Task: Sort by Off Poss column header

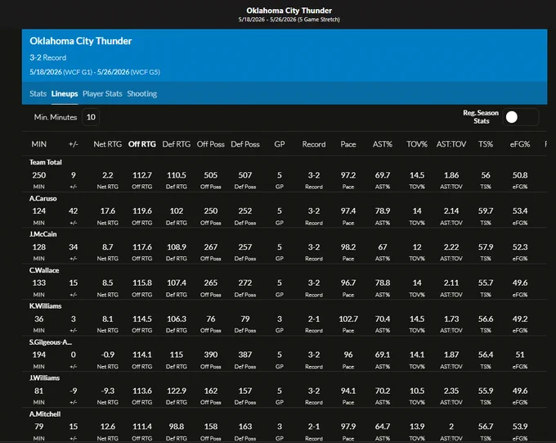Action: 211,144
